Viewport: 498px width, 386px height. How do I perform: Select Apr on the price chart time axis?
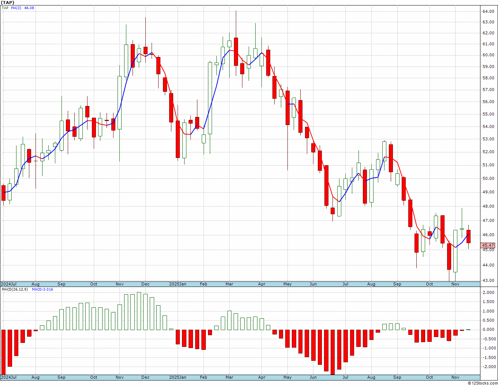(x=261, y=284)
